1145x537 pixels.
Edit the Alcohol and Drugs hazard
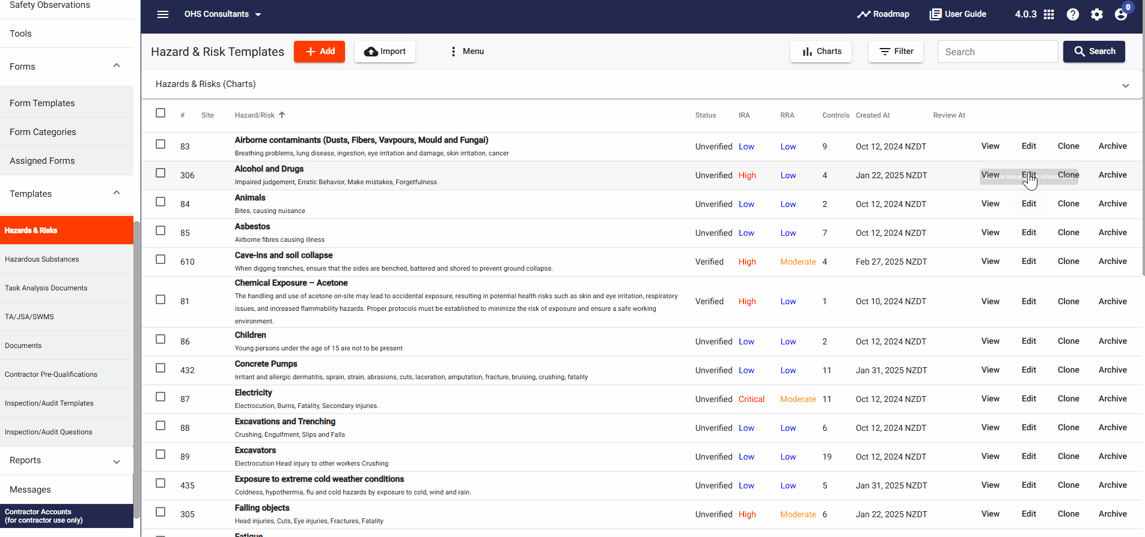pyautogui.click(x=1028, y=175)
